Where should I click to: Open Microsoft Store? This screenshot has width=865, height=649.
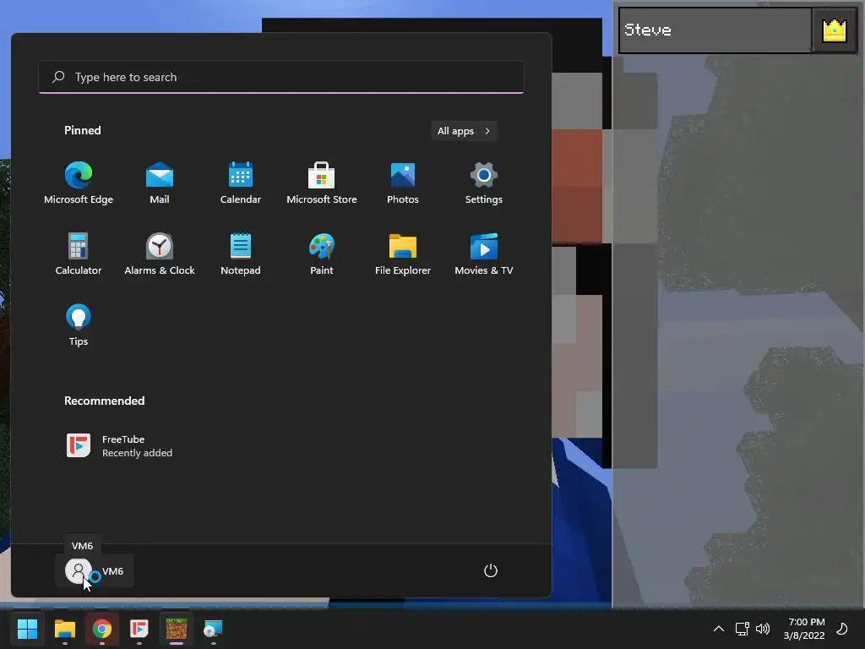tap(322, 183)
